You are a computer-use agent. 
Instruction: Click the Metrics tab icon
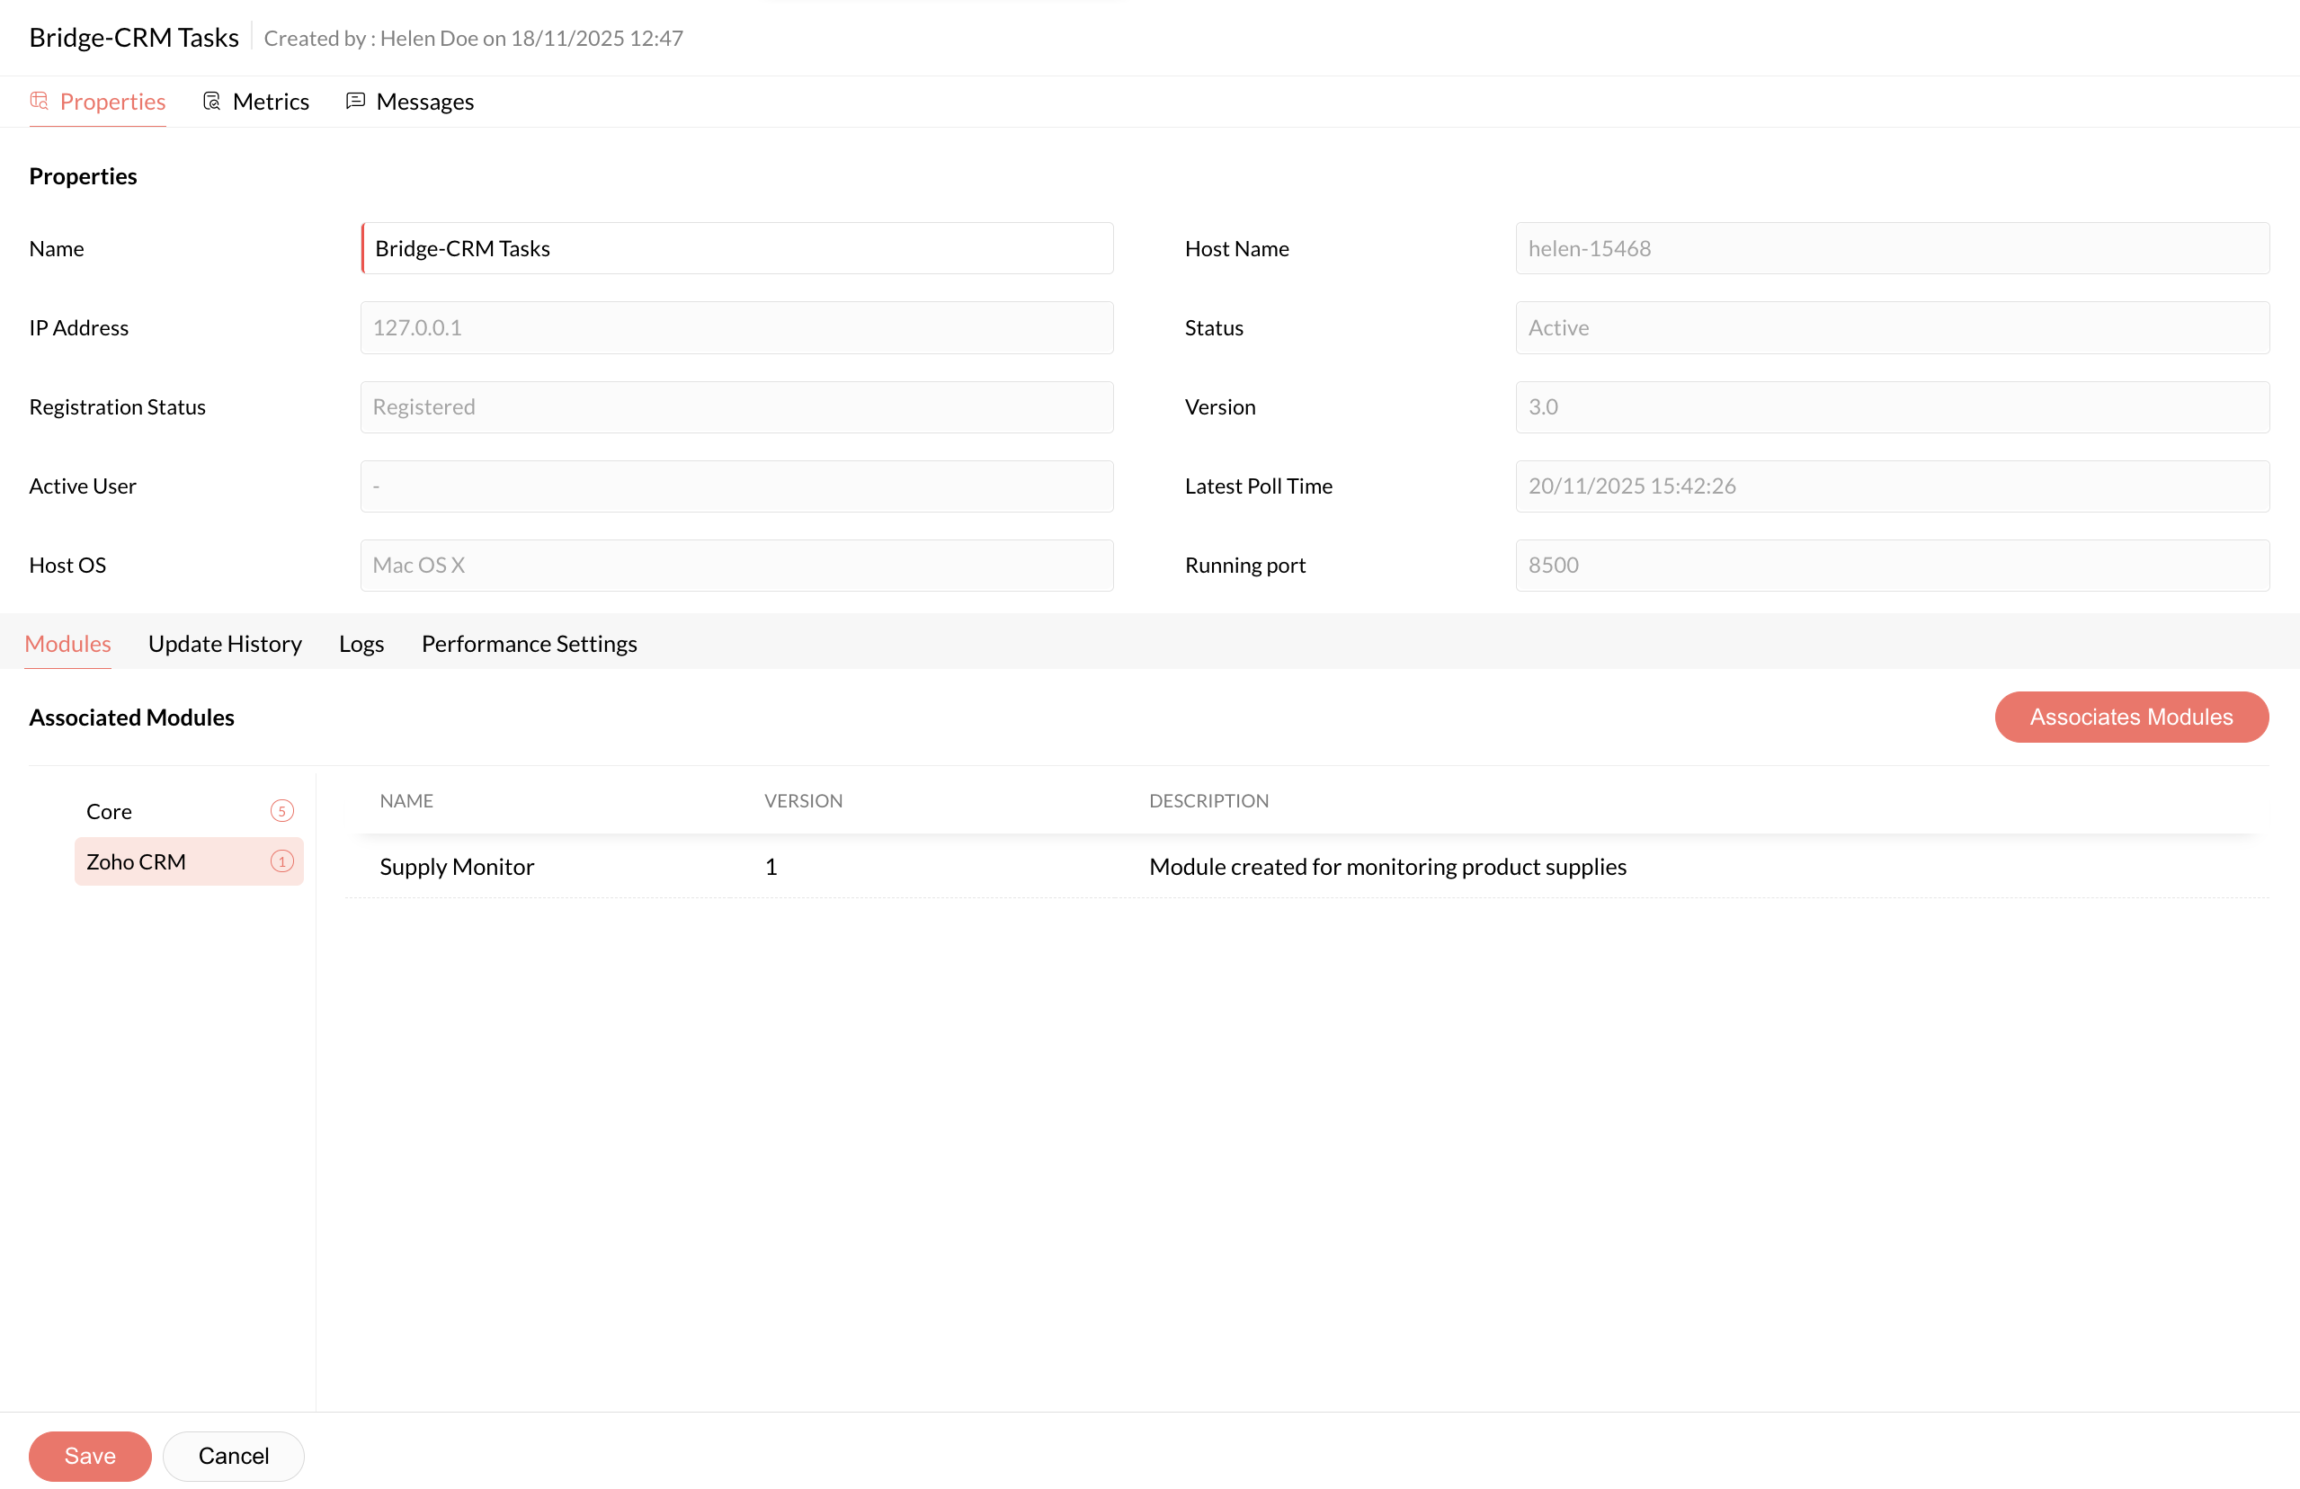(x=211, y=101)
